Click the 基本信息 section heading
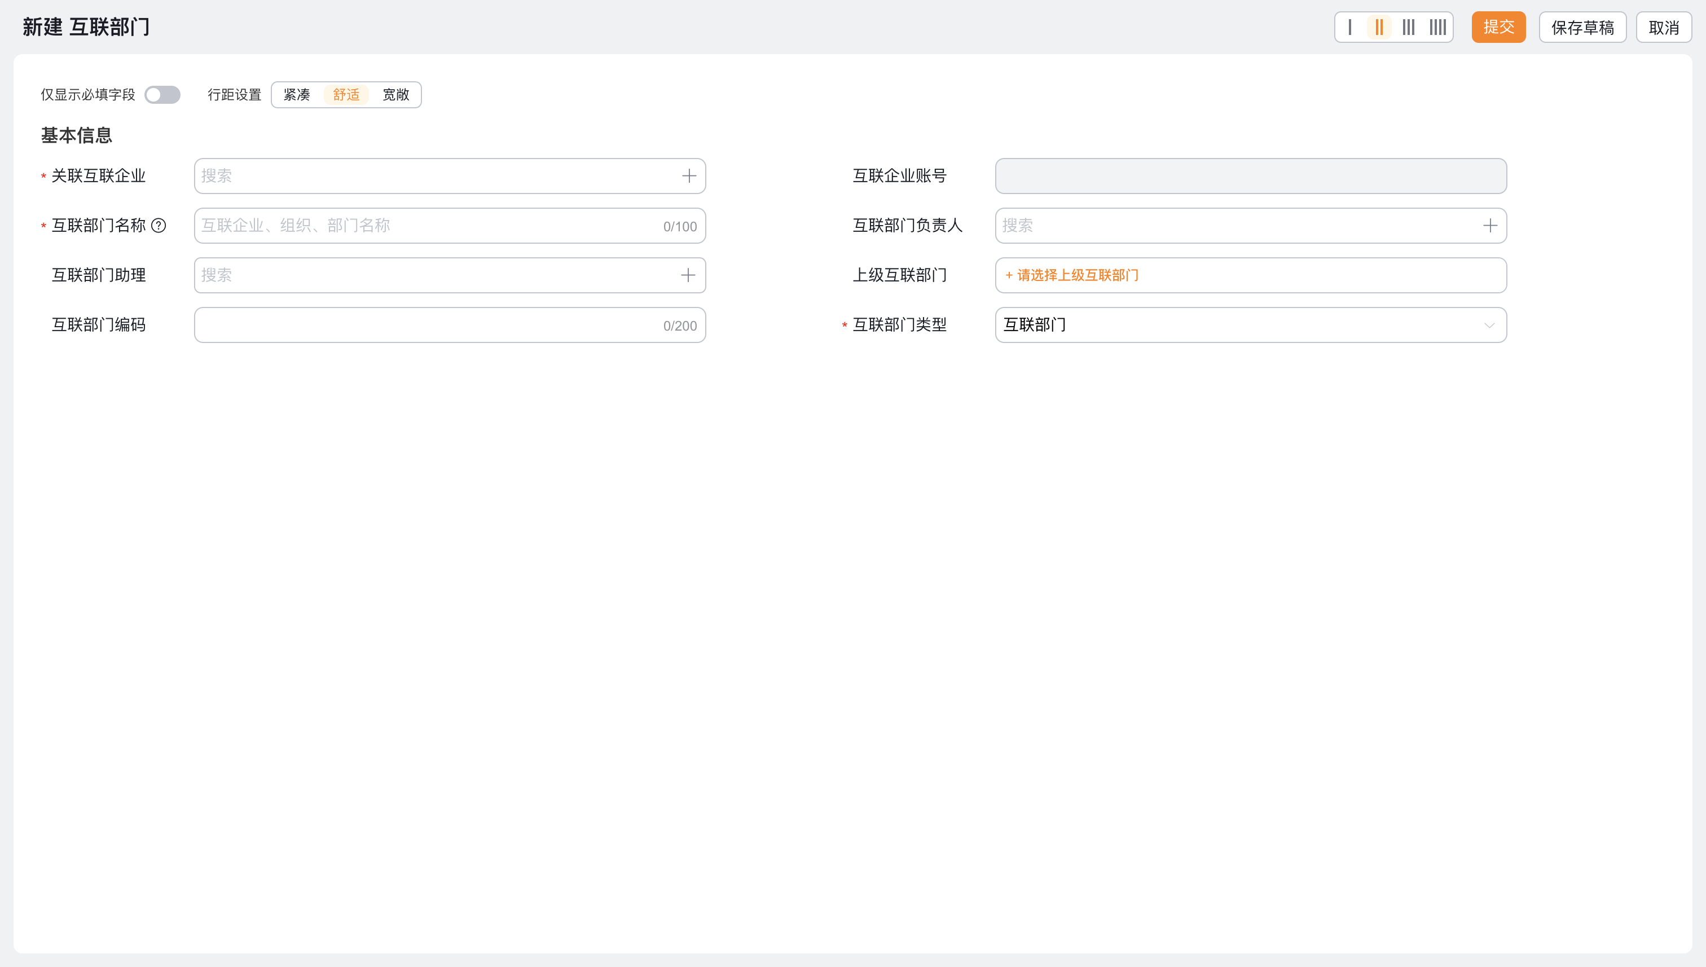The image size is (1706, 967). click(x=76, y=135)
